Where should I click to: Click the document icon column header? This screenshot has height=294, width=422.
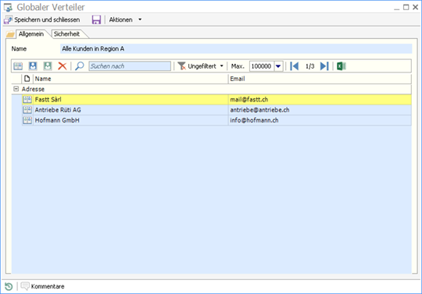[x=27, y=79]
